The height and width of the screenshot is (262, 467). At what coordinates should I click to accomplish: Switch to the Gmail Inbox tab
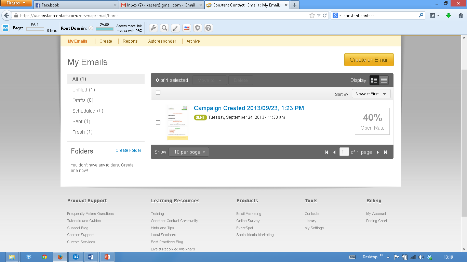[x=161, y=5]
